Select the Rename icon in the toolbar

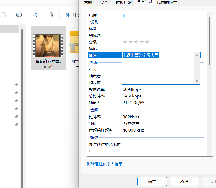[x=19, y=15]
